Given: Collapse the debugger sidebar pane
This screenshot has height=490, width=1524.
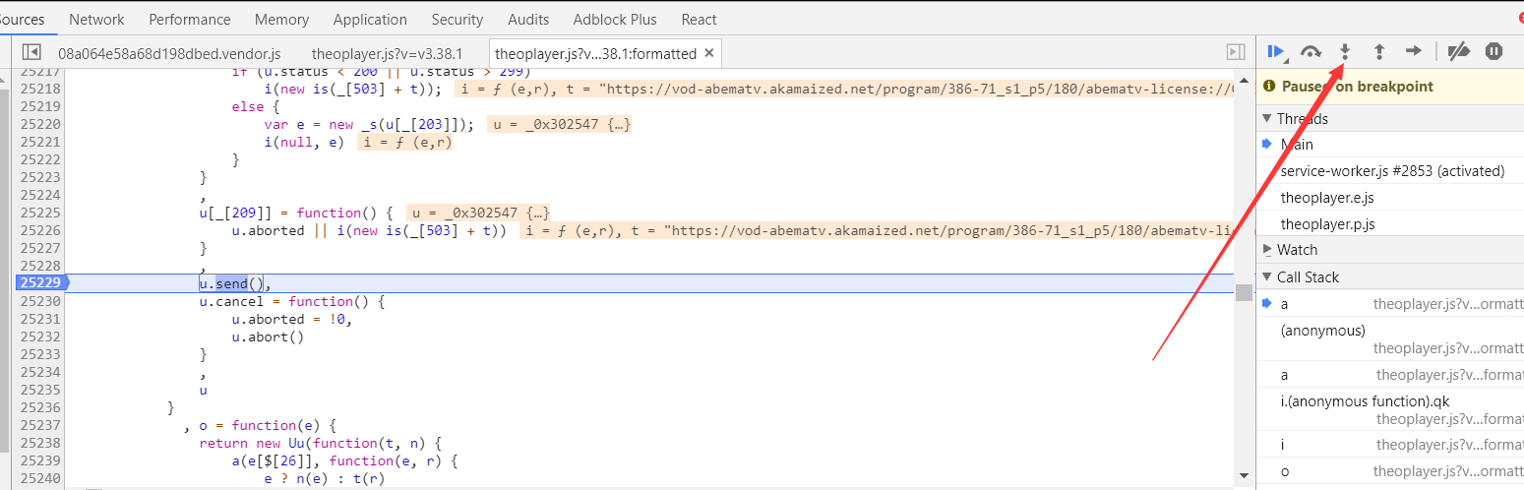Looking at the screenshot, I should (x=1236, y=52).
